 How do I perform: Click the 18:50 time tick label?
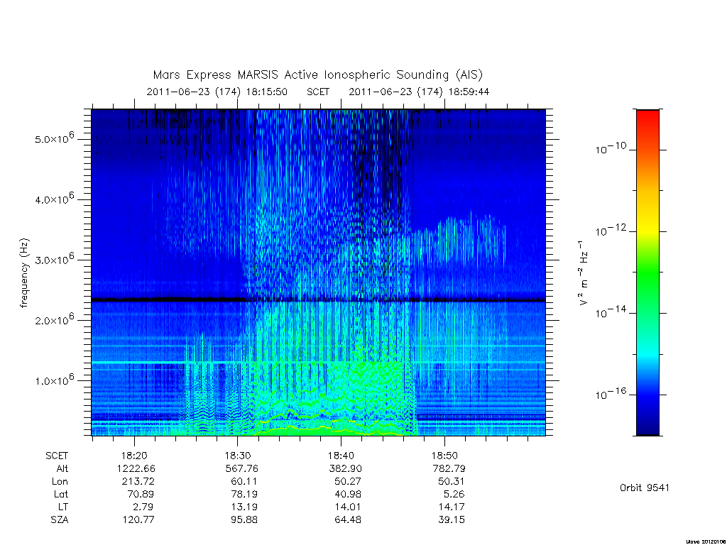(444, 456)
